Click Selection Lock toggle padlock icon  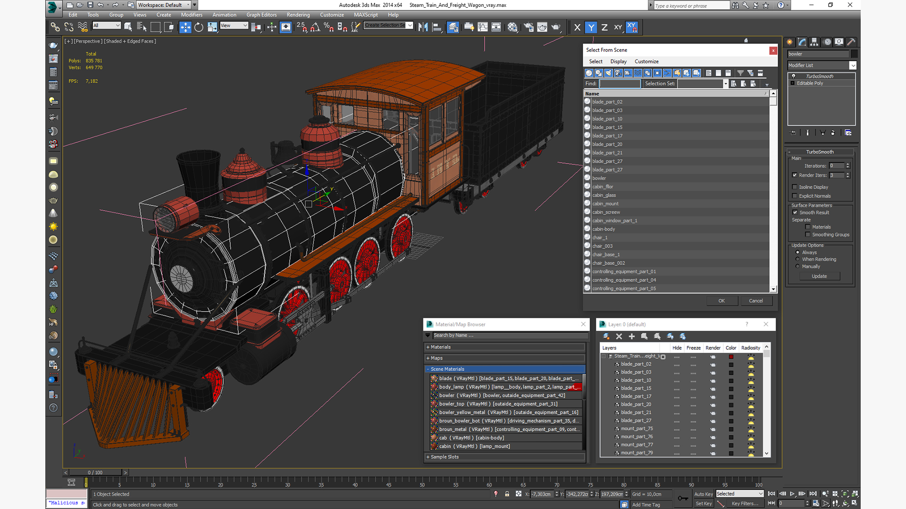pyautogui.click(x=507, y=494)
